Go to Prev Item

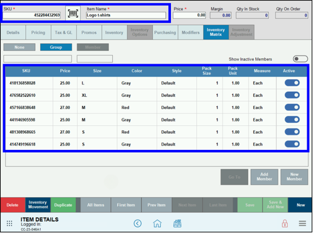pyautogui.click(x=156, y=205)
